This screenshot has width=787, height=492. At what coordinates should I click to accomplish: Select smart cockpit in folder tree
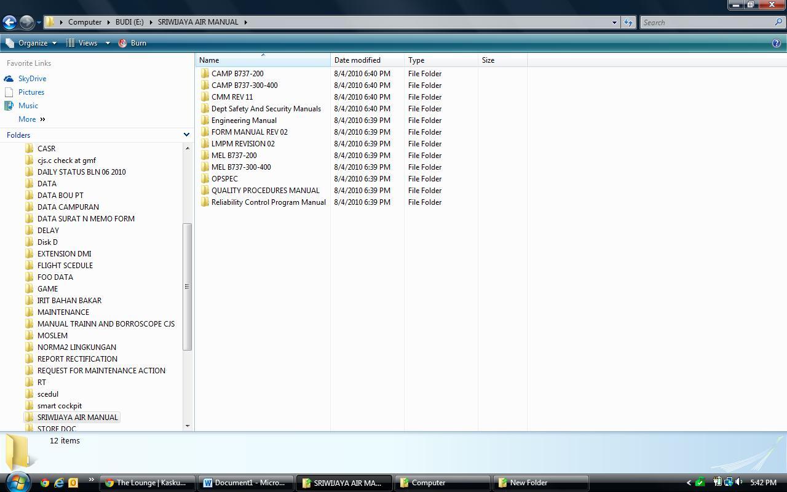point(59,406)
